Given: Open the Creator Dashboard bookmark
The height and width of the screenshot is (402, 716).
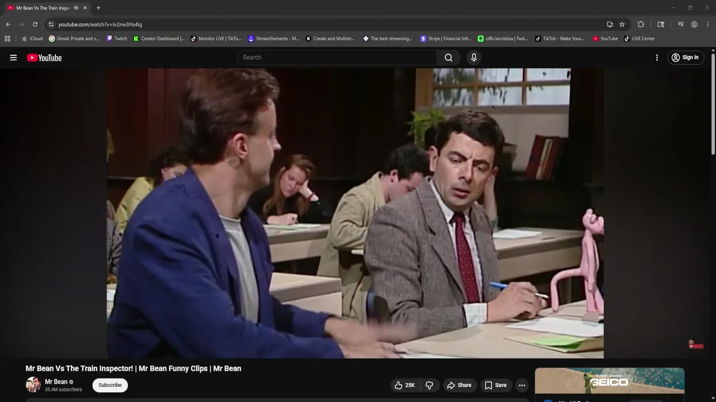Looking at the screenshot, I should point(159,39).
